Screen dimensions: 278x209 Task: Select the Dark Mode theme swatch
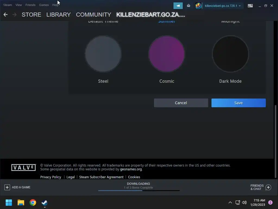point(230,54)
